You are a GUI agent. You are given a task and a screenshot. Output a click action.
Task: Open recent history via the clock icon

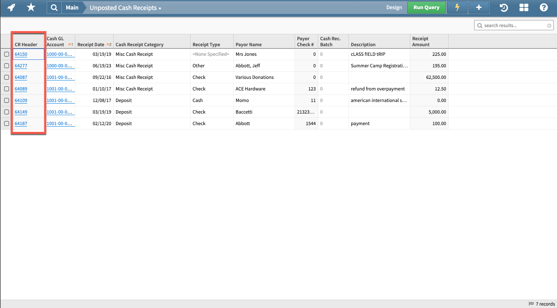[503, 7]
